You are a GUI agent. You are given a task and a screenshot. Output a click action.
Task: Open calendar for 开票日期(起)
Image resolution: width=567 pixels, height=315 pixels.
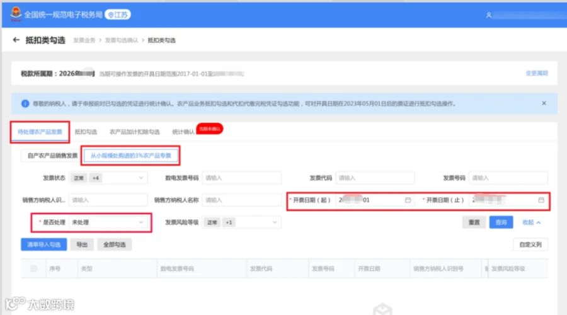click(x=408, y=200)
